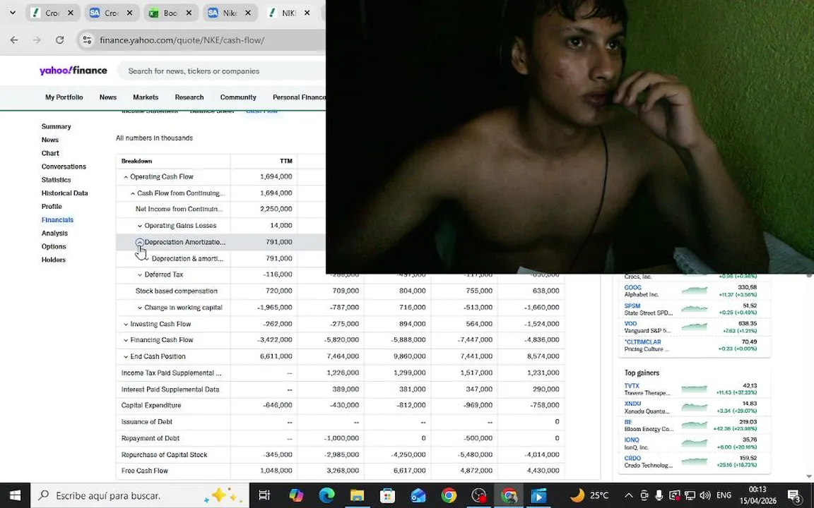
Task: Open the video player app on taskbar
Action: (x=539, y=495)
